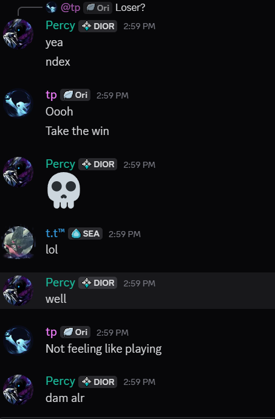Click the Ori tag beside tp above "Oooh"

pos(75,95)
